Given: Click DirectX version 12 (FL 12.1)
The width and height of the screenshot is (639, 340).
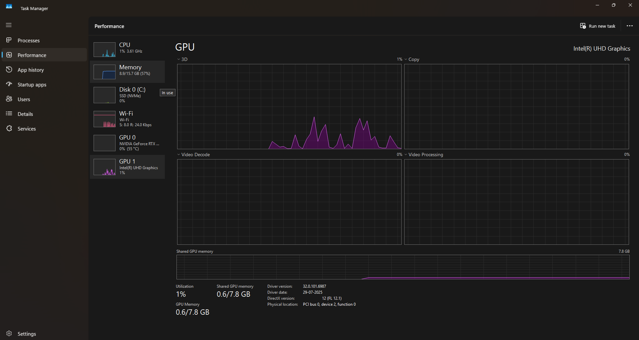Looking at the screenshot, I should tap(332, 298).
